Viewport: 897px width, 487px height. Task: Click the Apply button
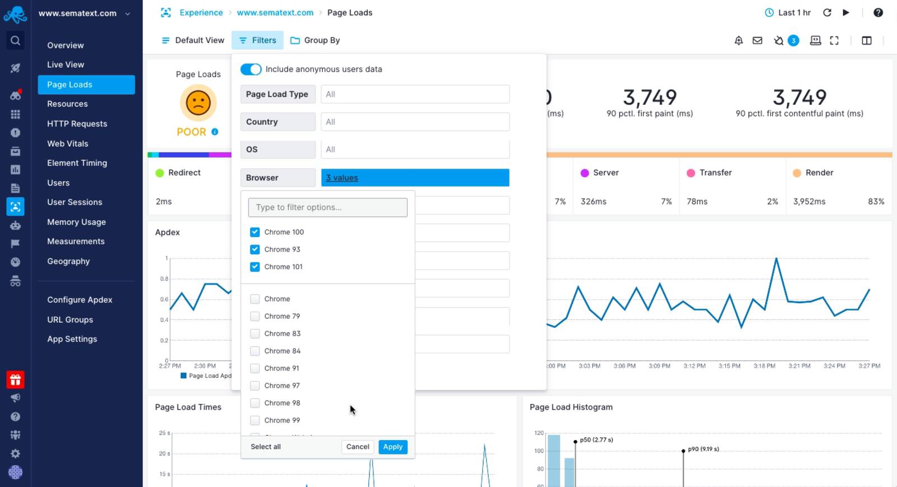pyautogui.click(x=393, y=447)
